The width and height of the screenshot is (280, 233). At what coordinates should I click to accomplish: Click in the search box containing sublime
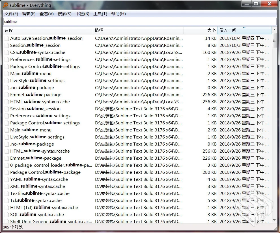point(140,21)
